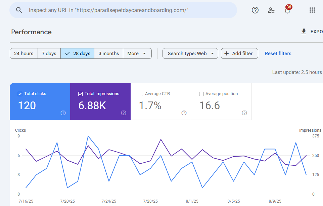This screenshot has width=323, height=206.
Task: Click the Inspect any URL search field
Action: tap(128, 10)
